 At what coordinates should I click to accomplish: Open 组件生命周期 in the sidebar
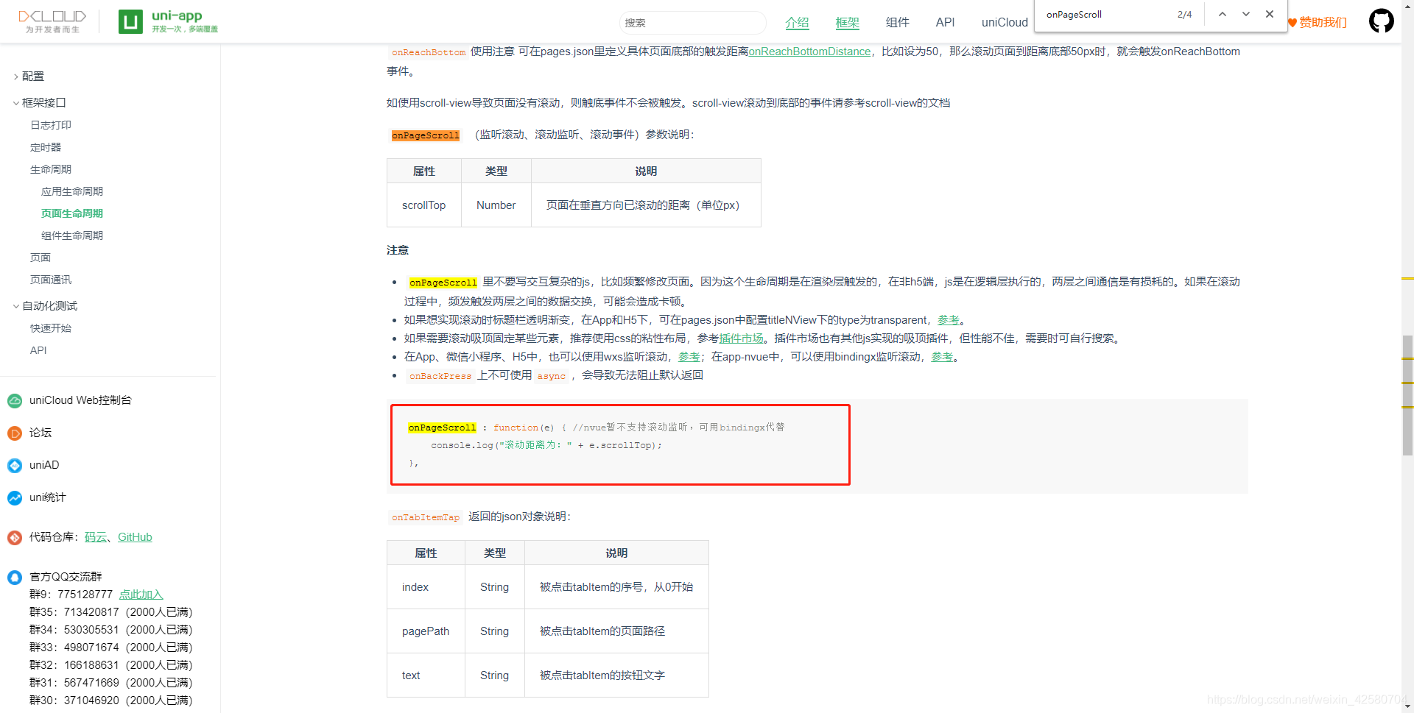pos(72,235)
